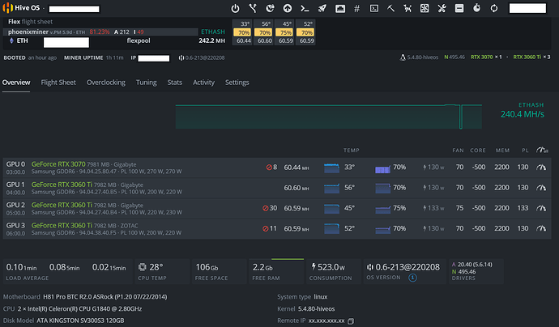Viewport: 559px width, 327px height.
Task: Click GPU 2 fan 75% mini chart
Action: coord(382,210)
